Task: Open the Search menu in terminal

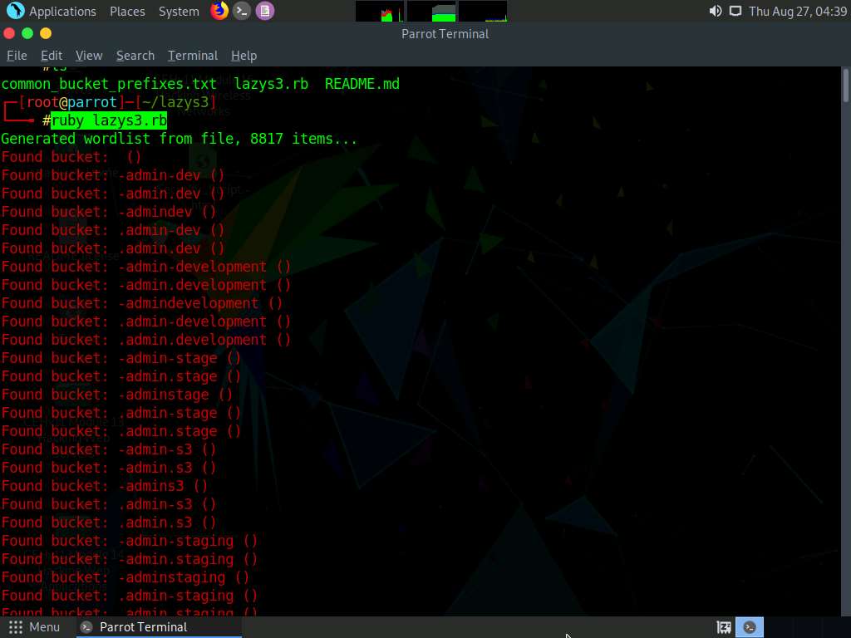Action: (135, 56)
